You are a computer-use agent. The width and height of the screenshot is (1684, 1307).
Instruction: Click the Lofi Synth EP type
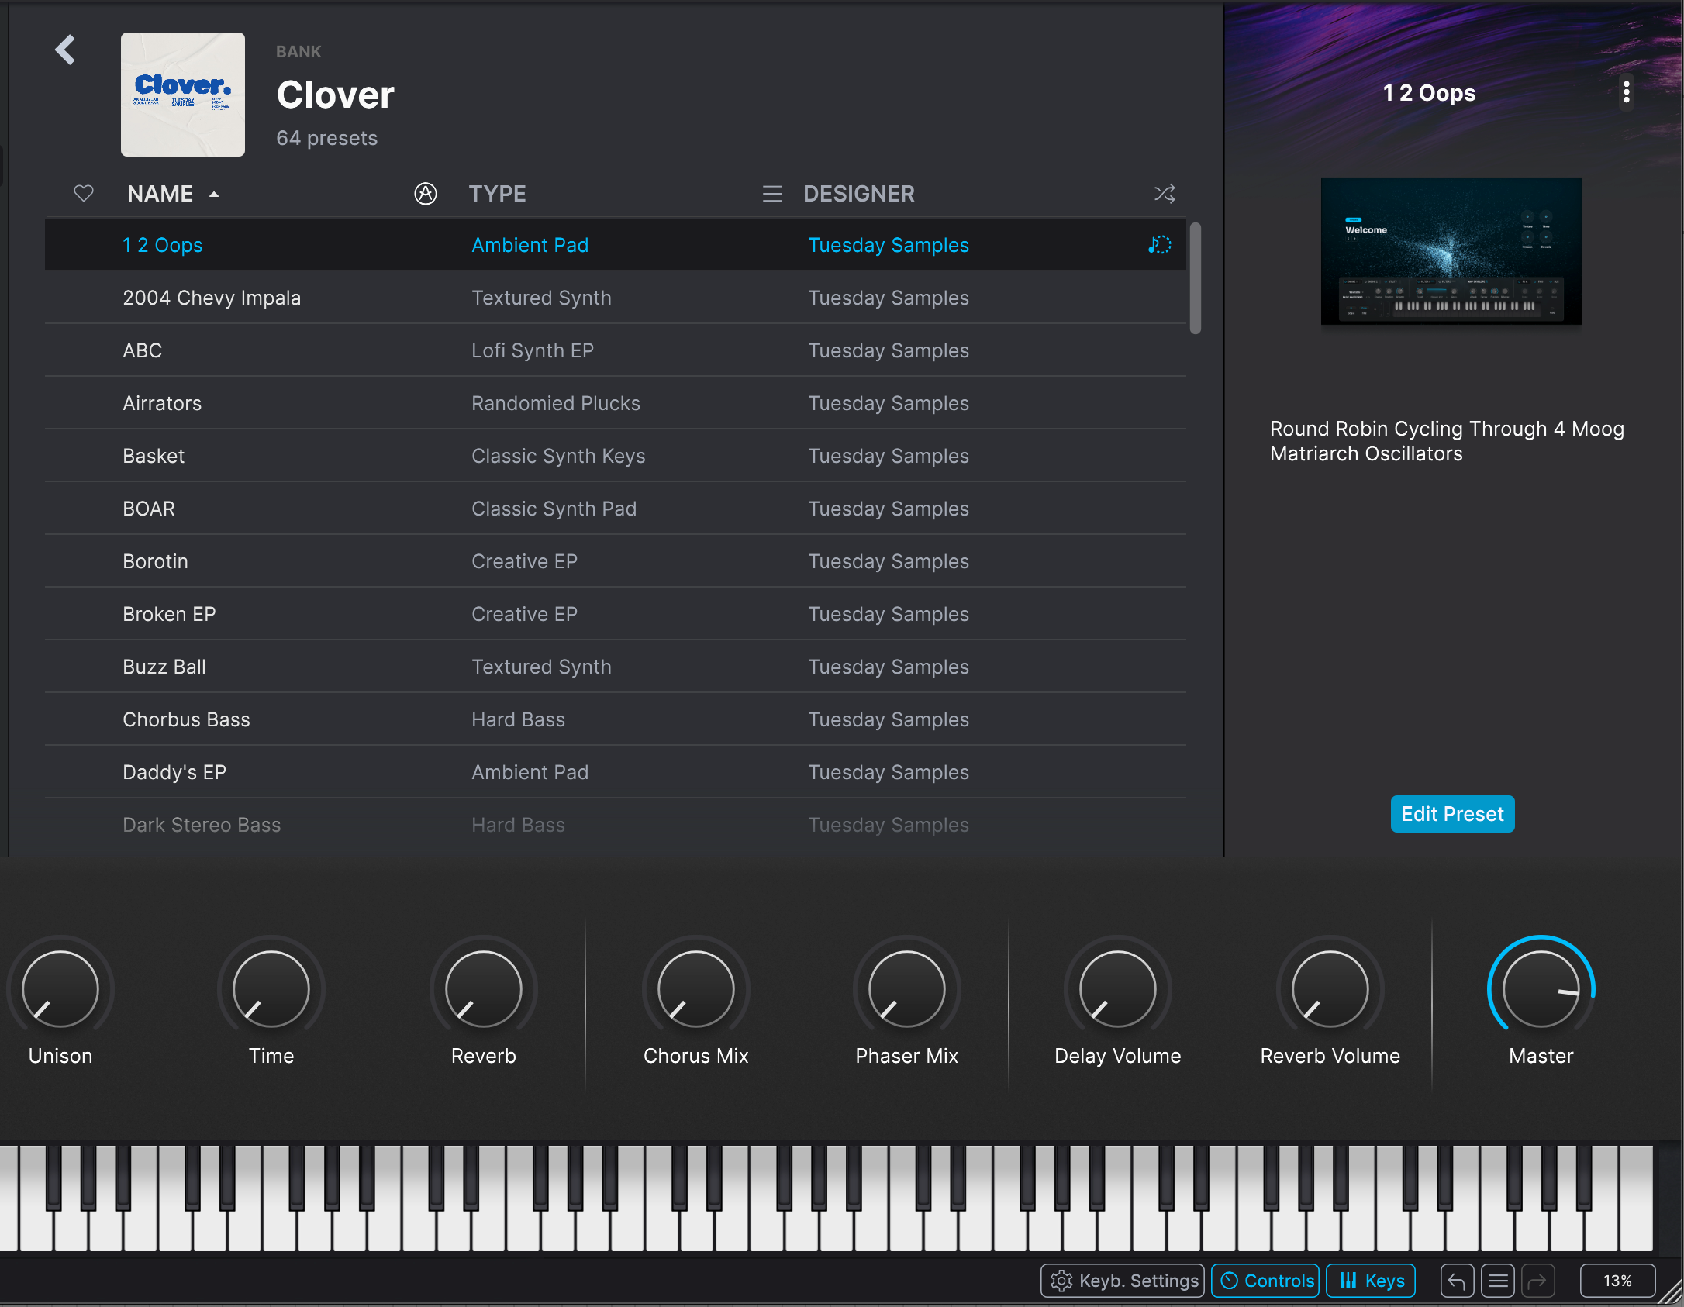(533, 350)
